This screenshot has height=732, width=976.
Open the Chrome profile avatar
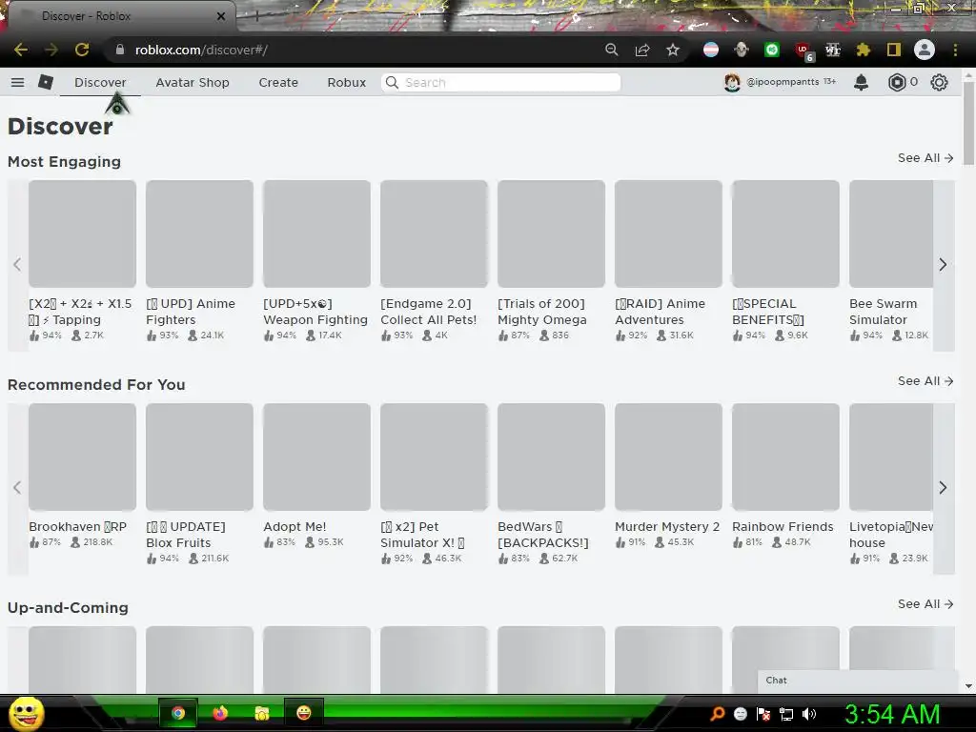click(x=925, y=50)
